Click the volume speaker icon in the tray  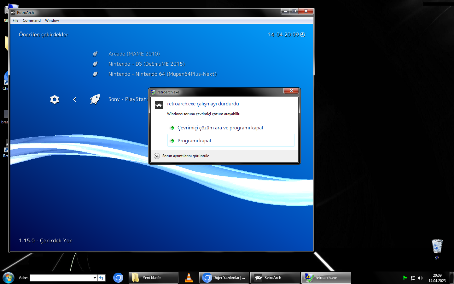tap(420, 278)
